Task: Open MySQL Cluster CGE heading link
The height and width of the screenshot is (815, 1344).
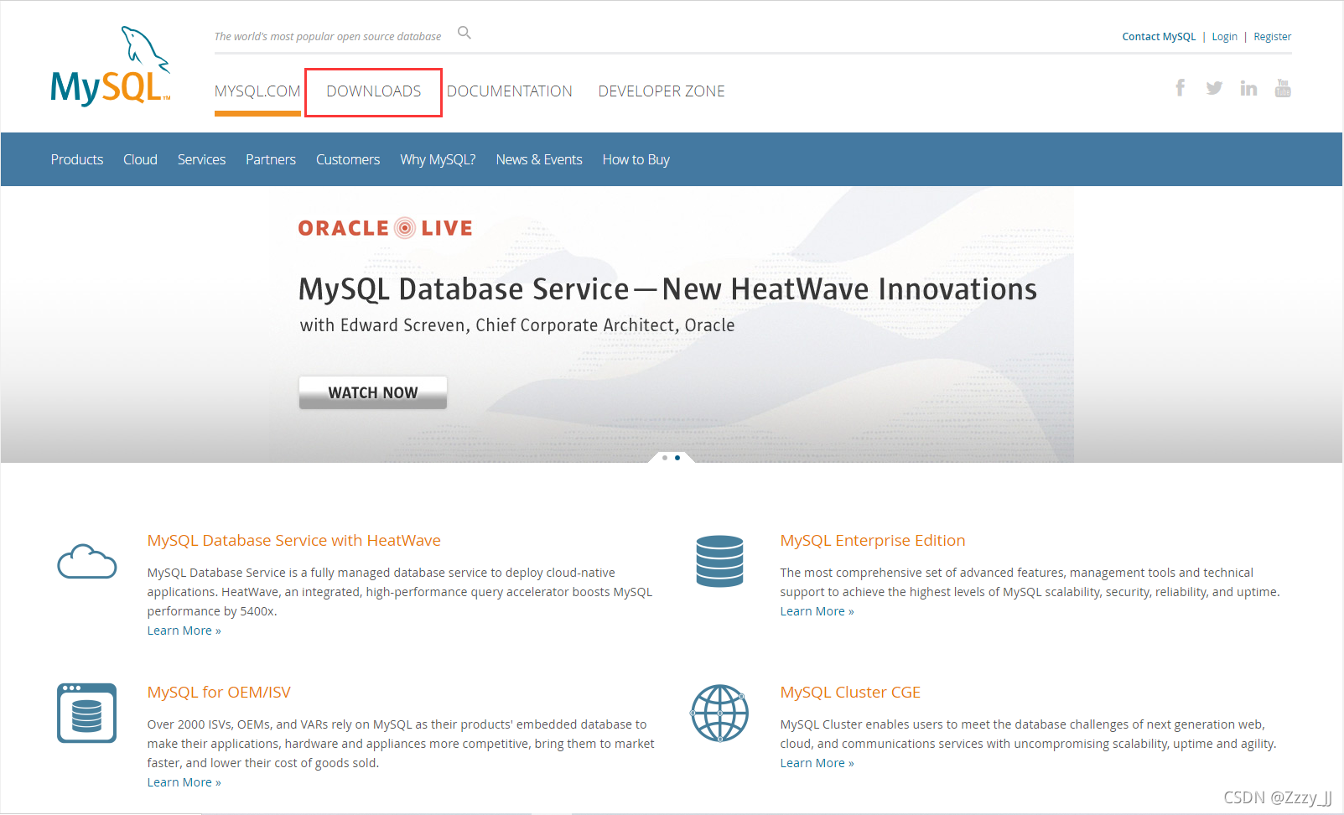Action: point(850,693)
